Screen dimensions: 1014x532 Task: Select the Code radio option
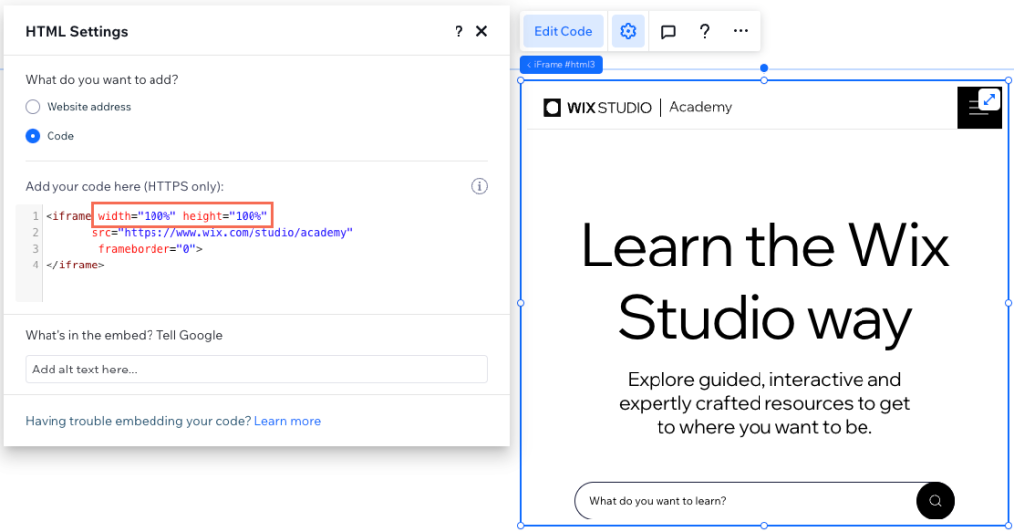33,136
